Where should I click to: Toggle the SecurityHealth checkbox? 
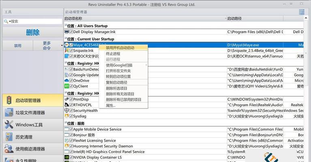pos(71,111)
